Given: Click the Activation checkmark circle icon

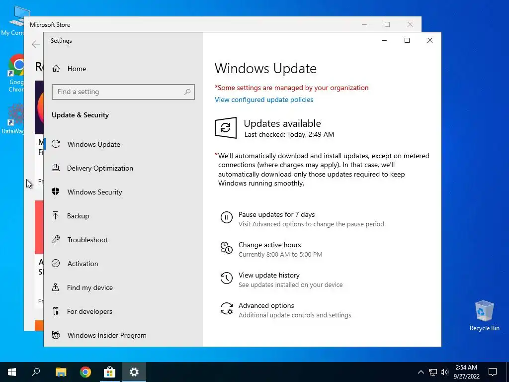Looking at the screenshot, I should [x=56, y=263].
